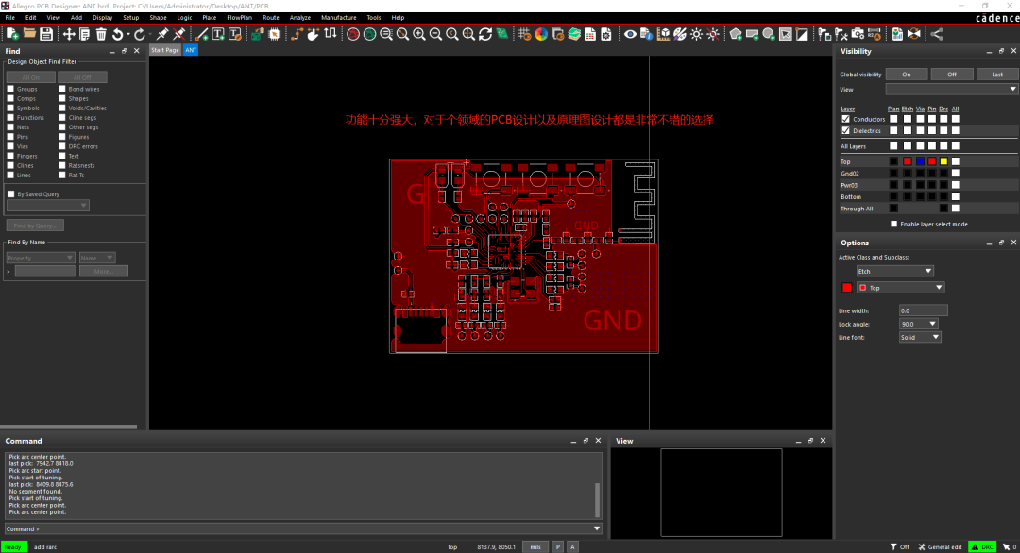Click the Zoom In magnifier
This screenshot has height=553, width=1020.
tap(419, 34)
